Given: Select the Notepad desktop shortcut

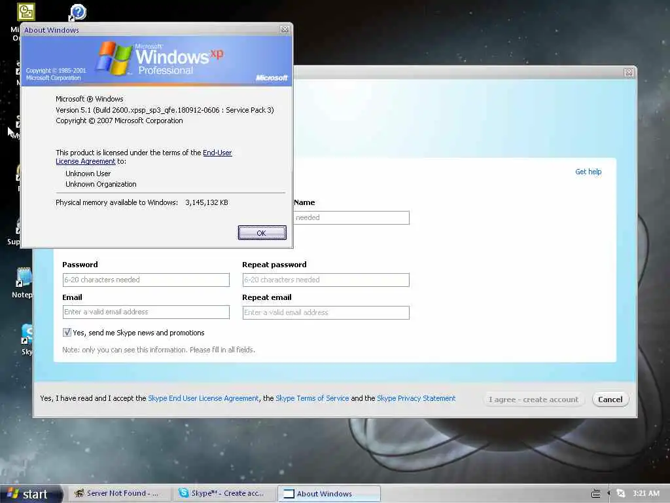Looking at the screenshot, I should [23, 282].
